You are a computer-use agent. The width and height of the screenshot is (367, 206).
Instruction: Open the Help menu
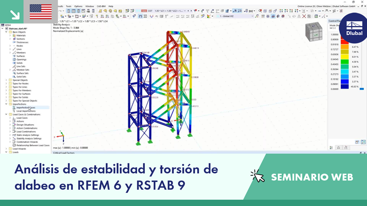click(x=111, y=6)
